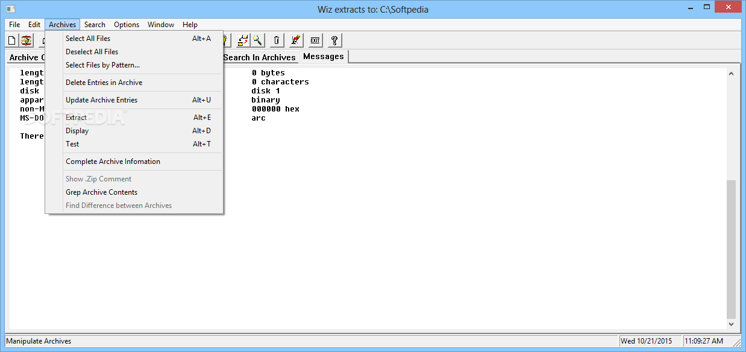Click the red pencil edit toolbar icon
This screenshot has width=746, height=352.
295,40
